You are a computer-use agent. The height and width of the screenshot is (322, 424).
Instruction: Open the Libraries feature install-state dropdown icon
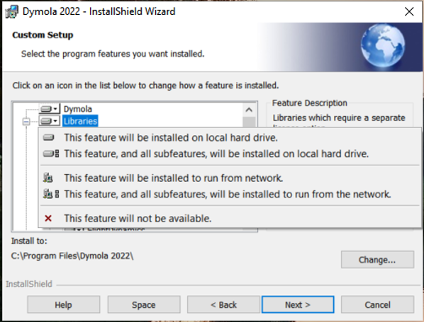point(49,121)
